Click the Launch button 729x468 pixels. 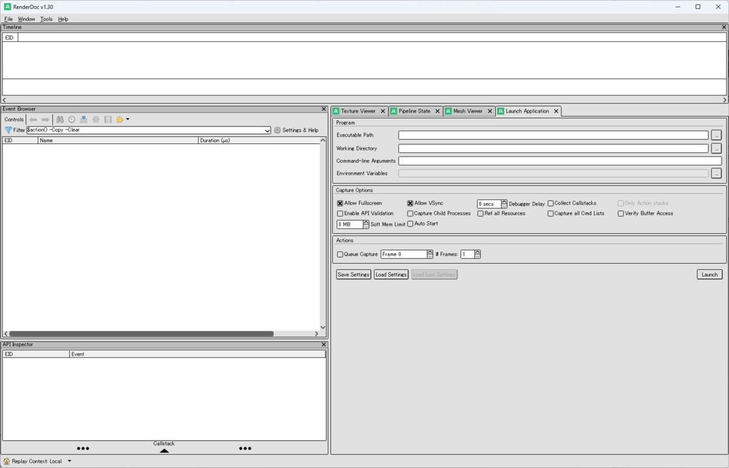pos(710,275)
